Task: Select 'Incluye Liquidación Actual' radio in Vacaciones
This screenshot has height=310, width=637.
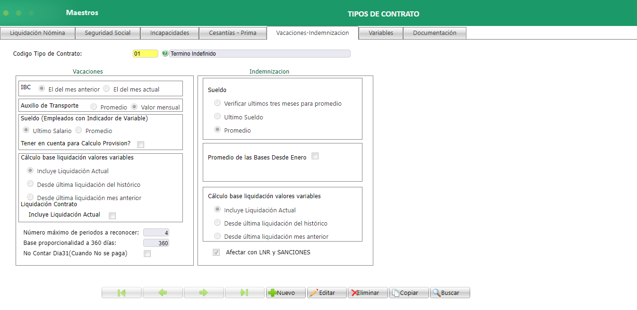Action: click(31, 171)
